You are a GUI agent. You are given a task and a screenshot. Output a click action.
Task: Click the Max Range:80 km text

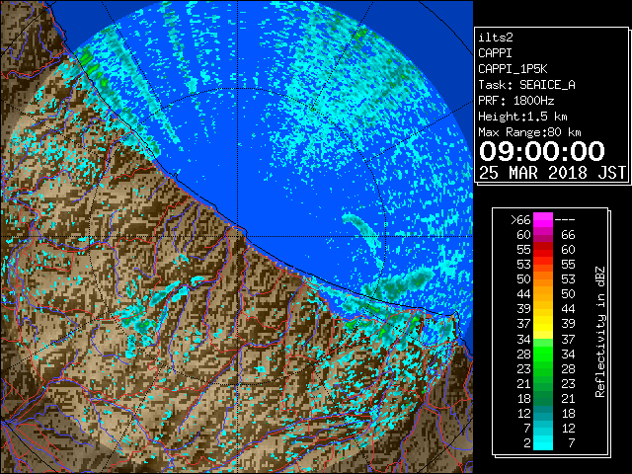pyautogui.click(x=529, y=132)
